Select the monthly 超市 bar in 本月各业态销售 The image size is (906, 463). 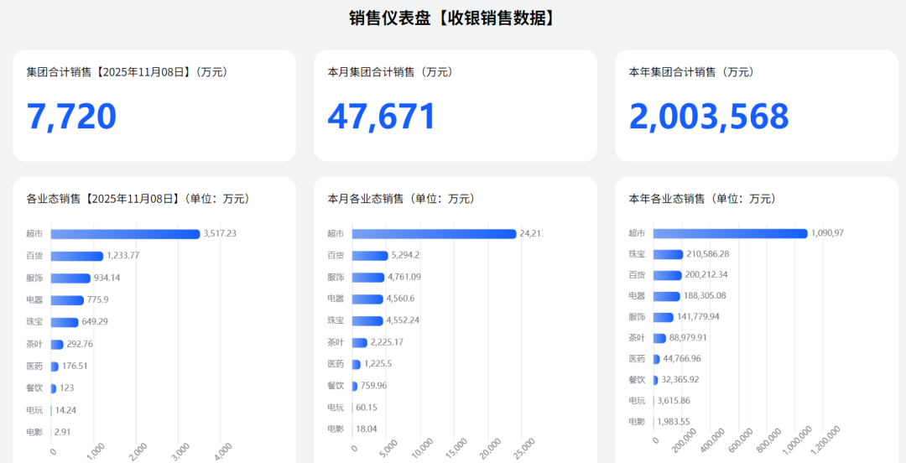[x=434, y=234]
